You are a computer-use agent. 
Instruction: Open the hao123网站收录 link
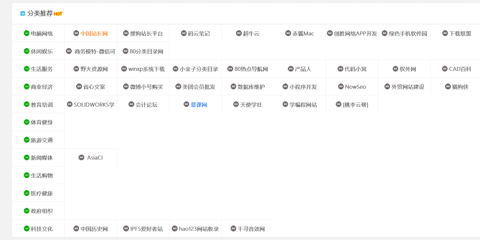(199, 229)
